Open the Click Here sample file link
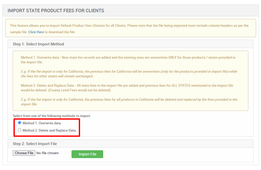 tap(36, 32)
